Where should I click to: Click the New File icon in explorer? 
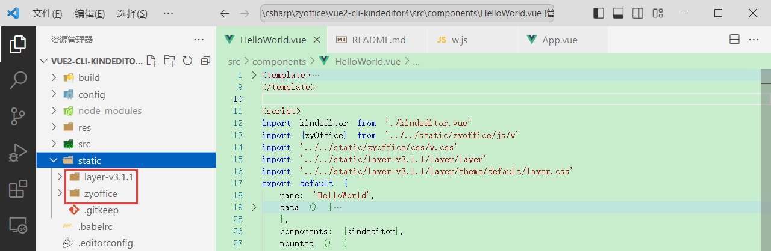(152, 61)
